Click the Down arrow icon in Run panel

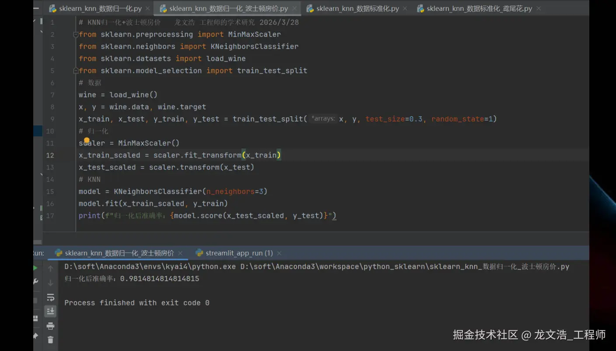click(x=50, y=283)
